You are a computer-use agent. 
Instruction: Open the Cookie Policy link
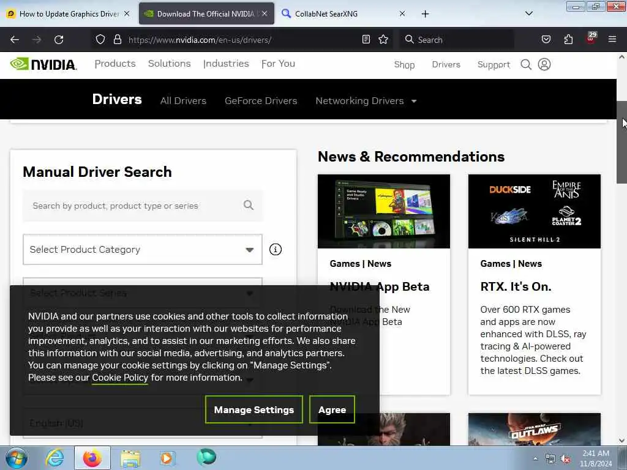tap(120, 378)
